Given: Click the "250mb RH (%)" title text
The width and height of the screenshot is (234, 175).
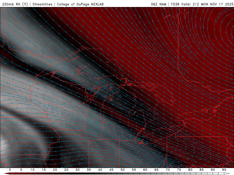Looking at the screenshot, I should pos(15,4).
